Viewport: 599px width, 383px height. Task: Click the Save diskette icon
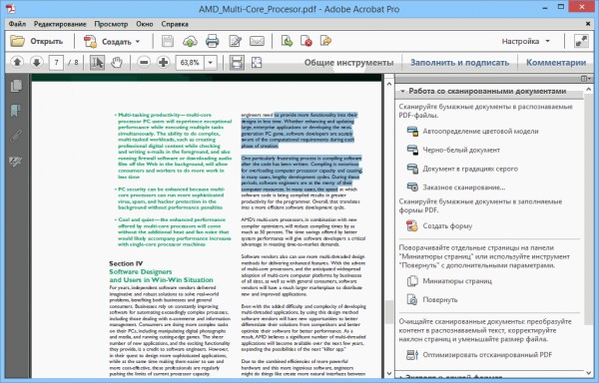[168, 41]
